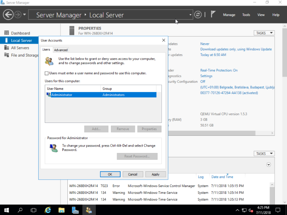Switch to the Advanced tab in User Accounts
287x215 pixels.
click(61, 50)
